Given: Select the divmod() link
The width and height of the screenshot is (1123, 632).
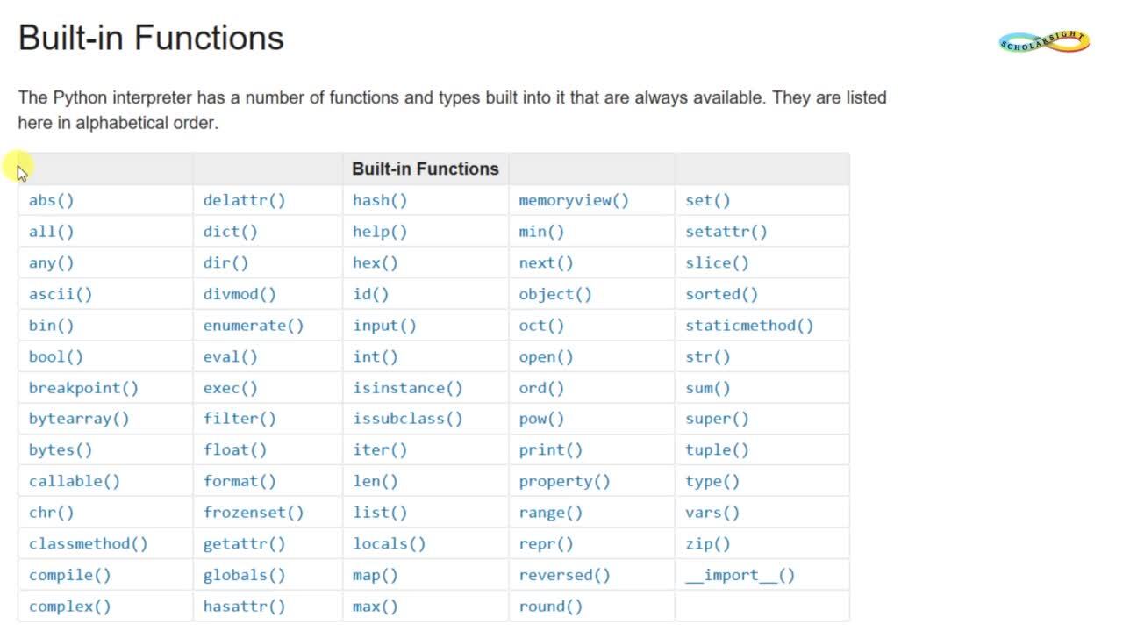Looking at the screenshot, I should (240, 294).
